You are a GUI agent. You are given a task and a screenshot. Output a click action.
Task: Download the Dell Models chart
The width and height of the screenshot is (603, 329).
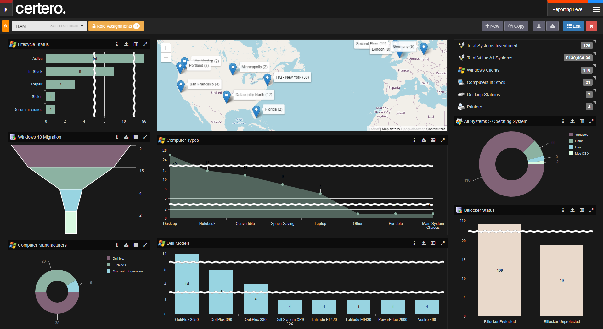(x=424, y=243)
